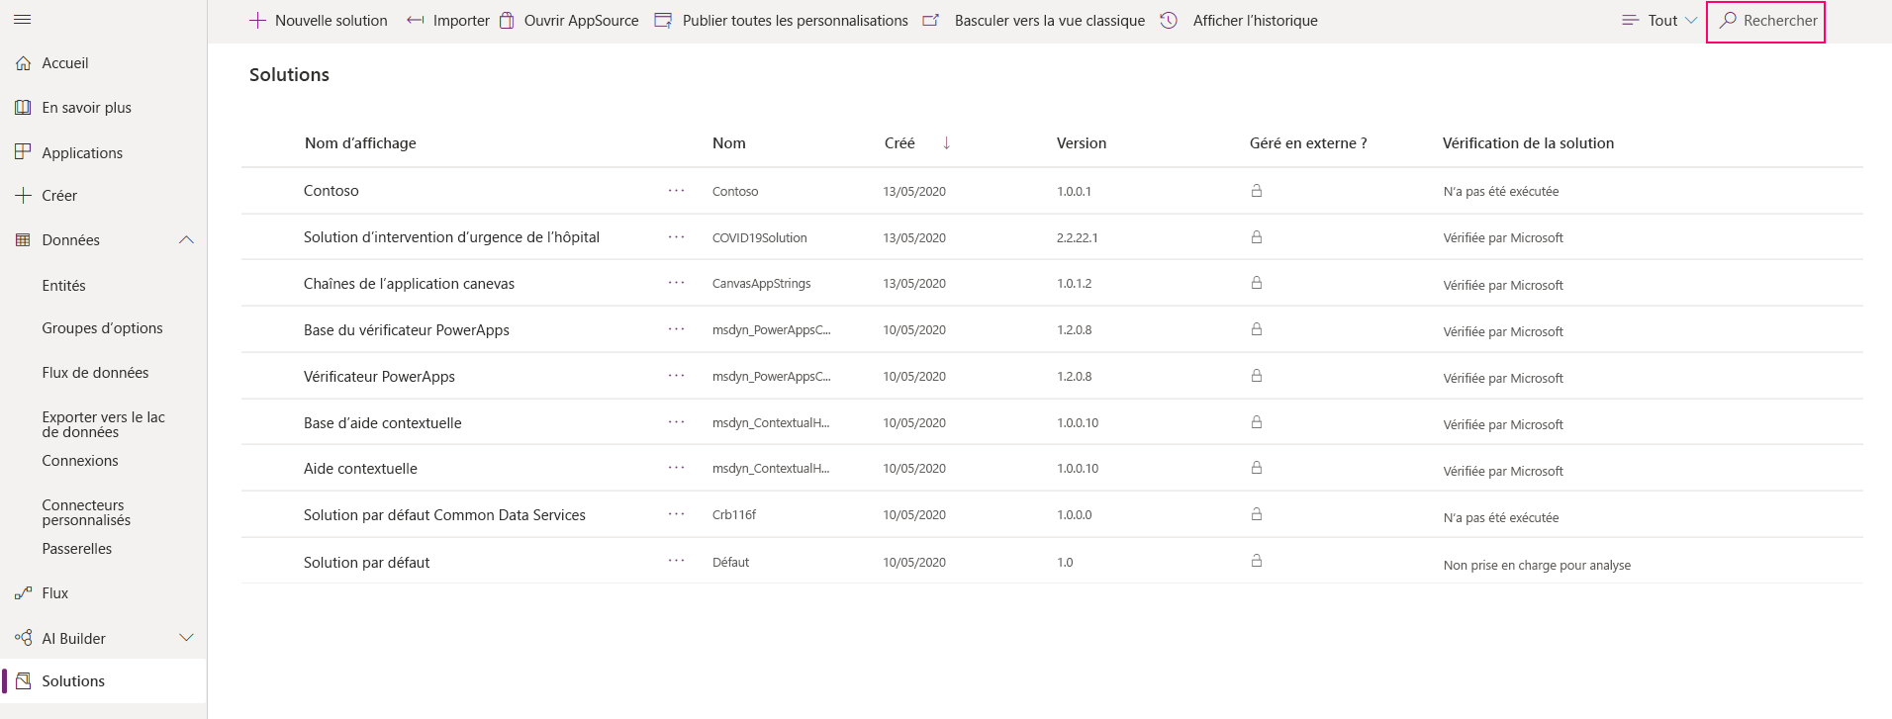Open AppSource from the toolbar
This screenshot has height=719, width=1892.
(x=569, y=21)
